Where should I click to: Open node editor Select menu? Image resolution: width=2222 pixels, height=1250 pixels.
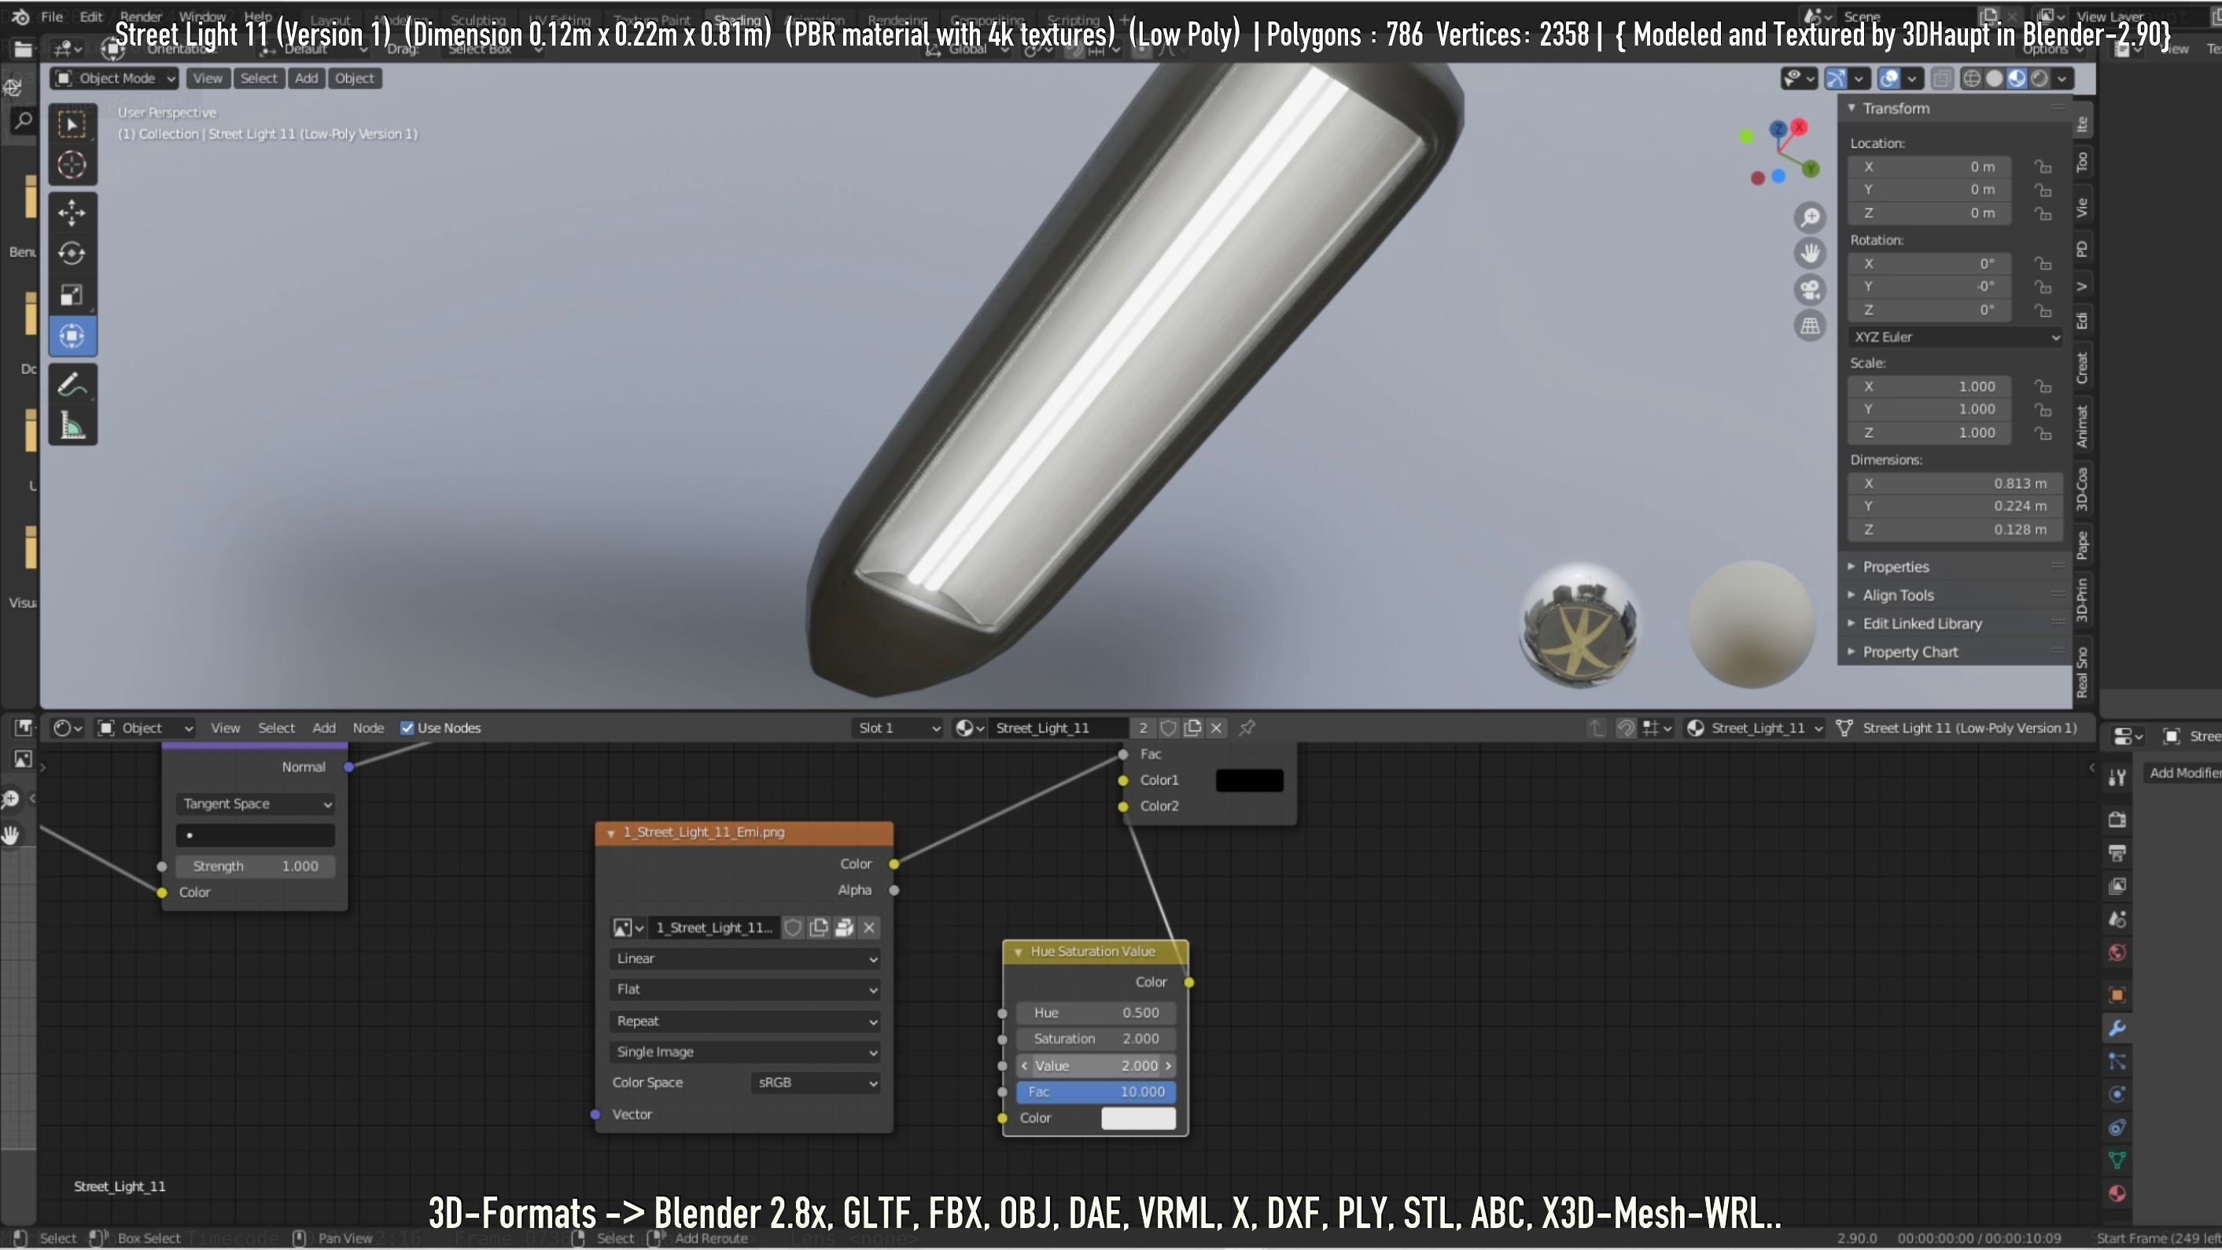click(276, 729)
